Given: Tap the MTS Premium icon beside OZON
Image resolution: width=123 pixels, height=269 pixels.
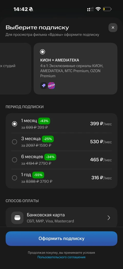Looking at the screenshot, I should pos(44,86).
